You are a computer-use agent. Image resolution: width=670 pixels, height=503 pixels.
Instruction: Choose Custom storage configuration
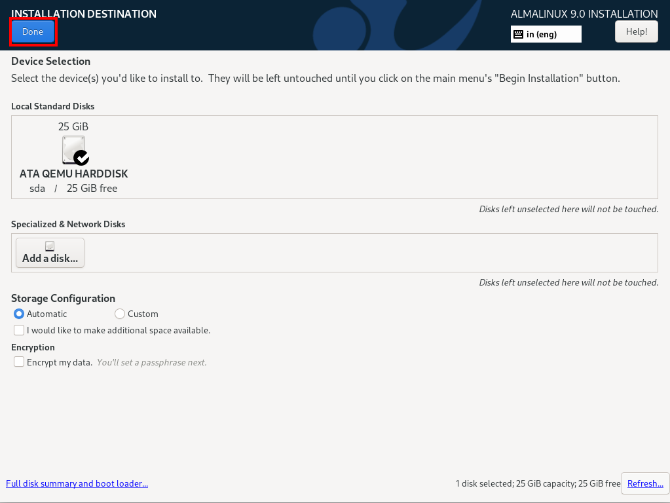pos(120,314)
